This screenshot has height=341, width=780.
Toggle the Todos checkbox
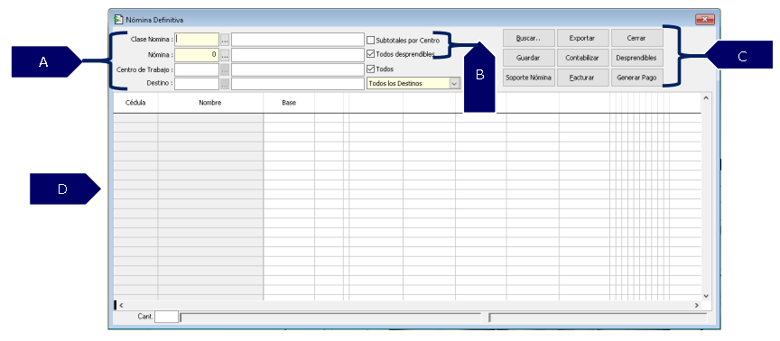371,69
